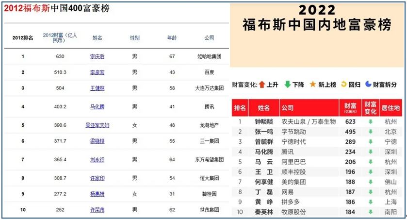This screenshot has width=407, height=220.
Task: Click the green down arrow in 王卫 row
Action: pos(371,172)
